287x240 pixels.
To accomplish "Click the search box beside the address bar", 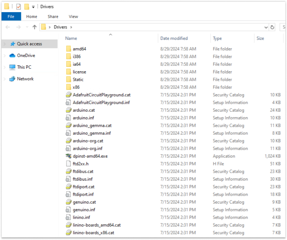I will pos(283,27).
